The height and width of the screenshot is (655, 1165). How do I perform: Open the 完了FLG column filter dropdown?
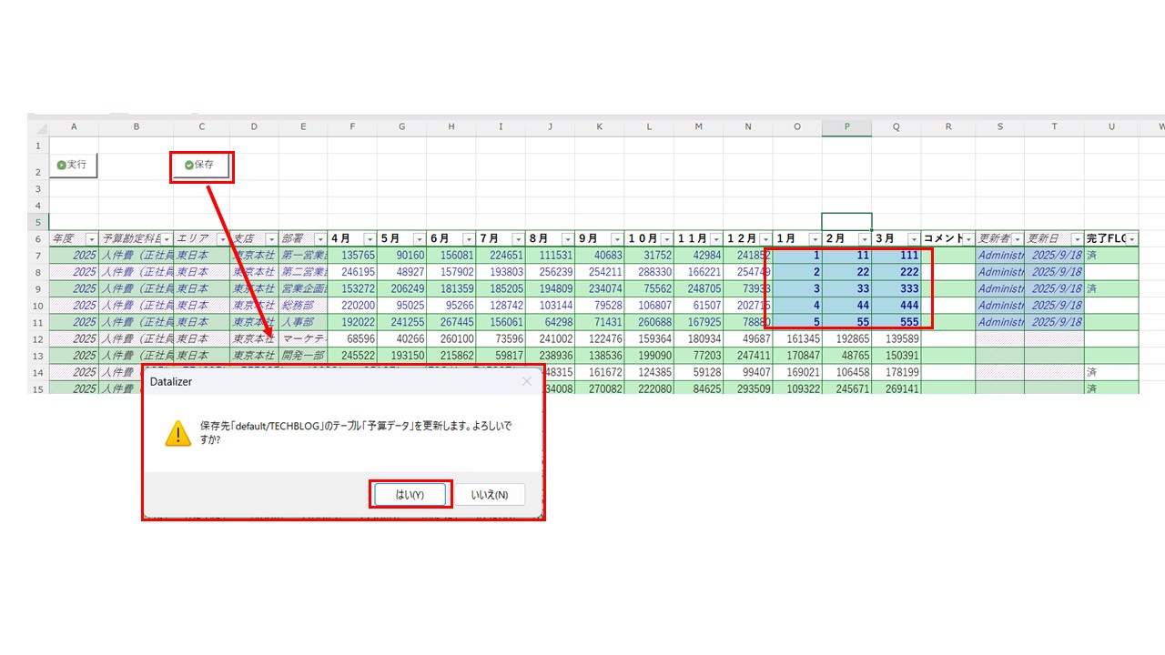coord(1131,239)
